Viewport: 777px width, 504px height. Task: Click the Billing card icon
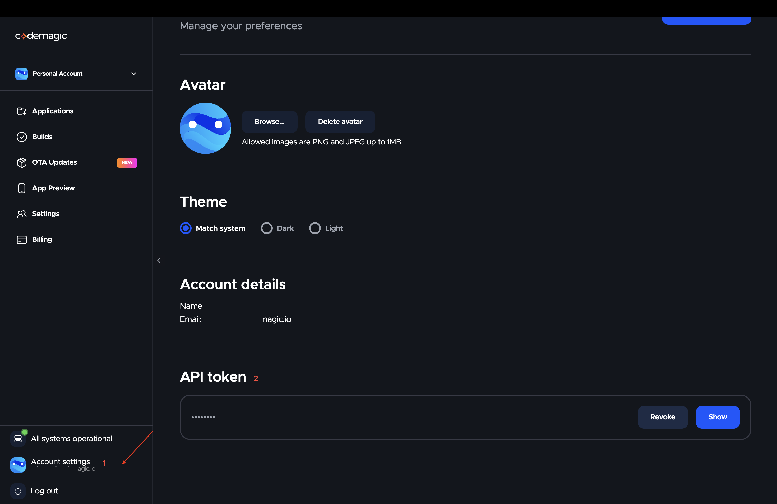22,240
